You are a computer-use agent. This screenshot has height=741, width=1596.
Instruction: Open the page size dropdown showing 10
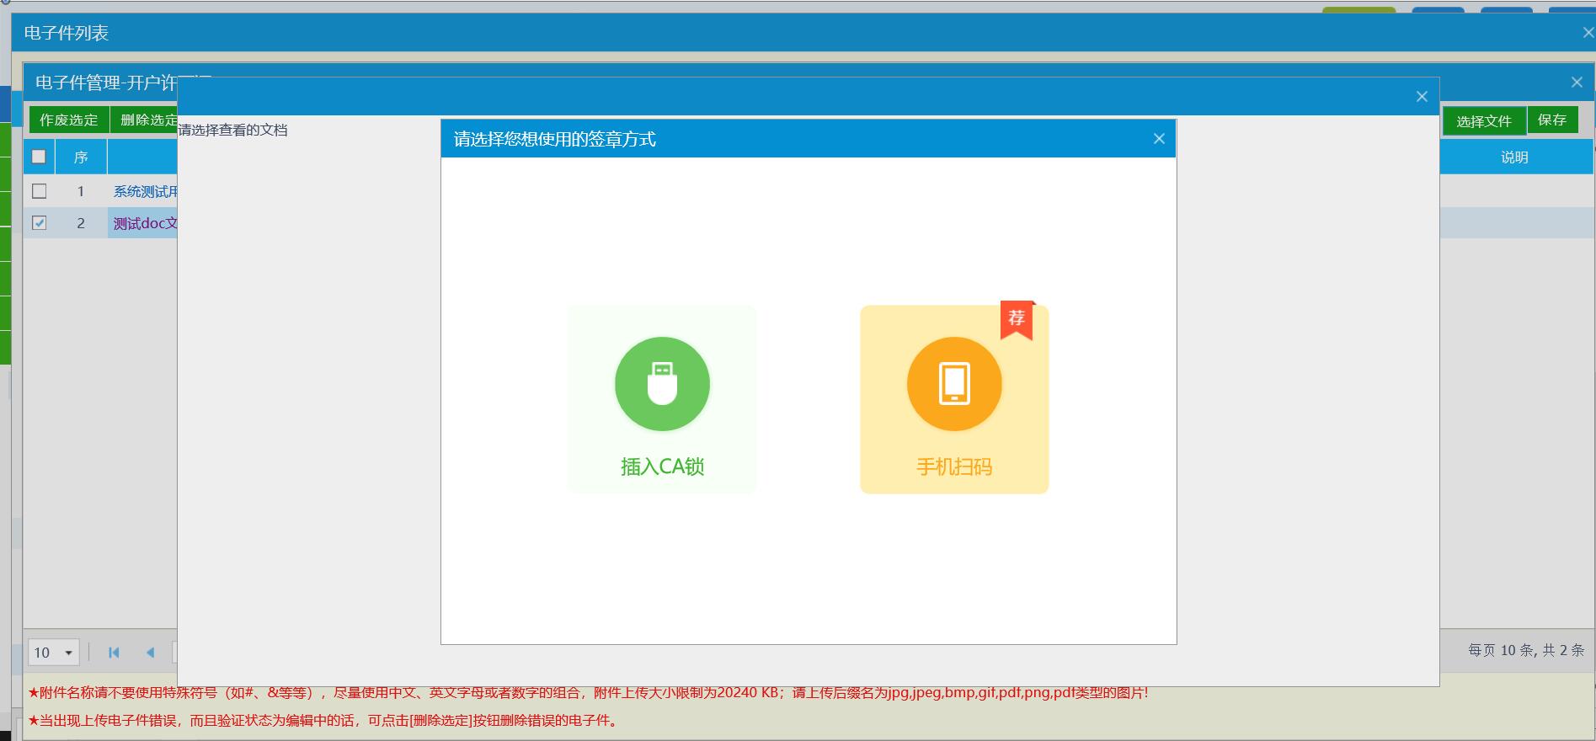(x=54, y=653)
